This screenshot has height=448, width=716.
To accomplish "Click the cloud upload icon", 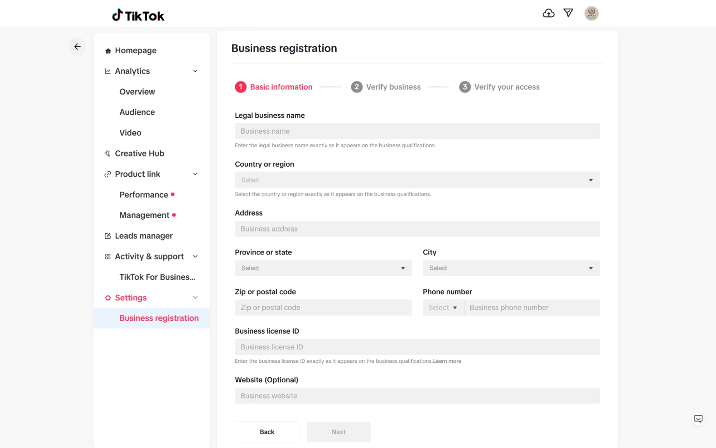I will (548, 13).
